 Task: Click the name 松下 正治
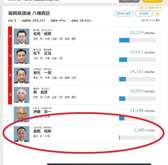click(42, 53)
